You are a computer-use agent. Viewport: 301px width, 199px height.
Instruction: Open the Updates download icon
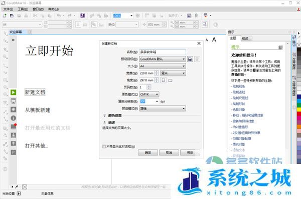tap(13, 135)
